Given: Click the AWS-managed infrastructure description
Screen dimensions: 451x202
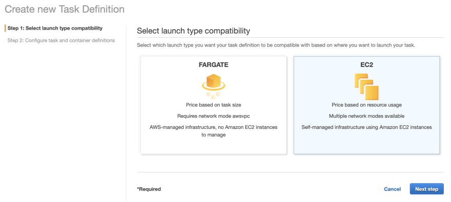Looking at the screenshot, I should tap(213, 131).
